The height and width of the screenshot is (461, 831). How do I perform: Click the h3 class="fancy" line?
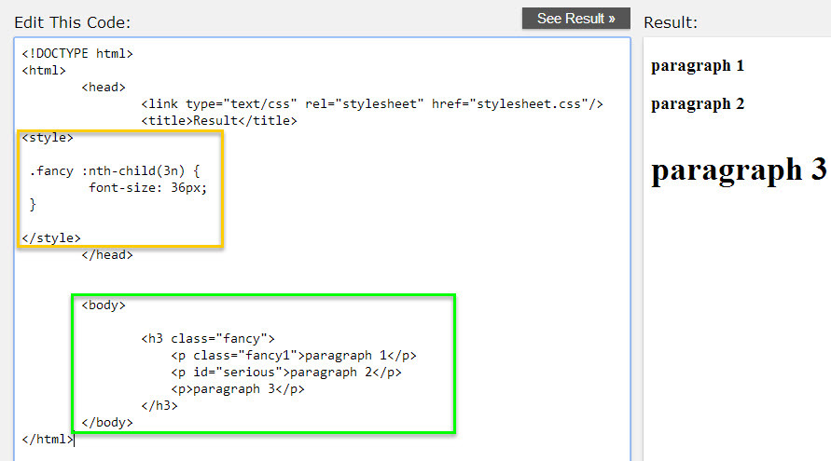208,338
